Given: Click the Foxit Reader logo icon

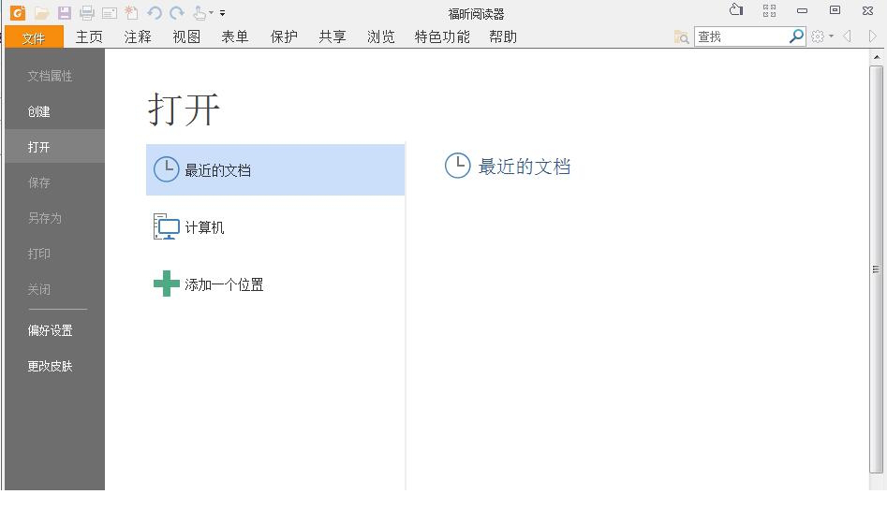Looking at the screenshot, I should (18, 12).
